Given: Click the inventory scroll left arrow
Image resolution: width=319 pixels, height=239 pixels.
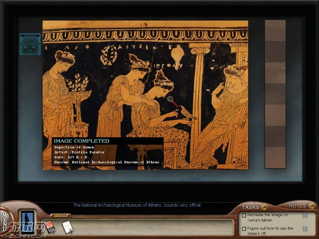Looking at the screenshot, I should pyautogui.click(x=51, y=215).
